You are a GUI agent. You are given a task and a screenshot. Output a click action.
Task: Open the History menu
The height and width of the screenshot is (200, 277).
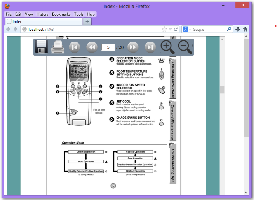click(42, 14)
